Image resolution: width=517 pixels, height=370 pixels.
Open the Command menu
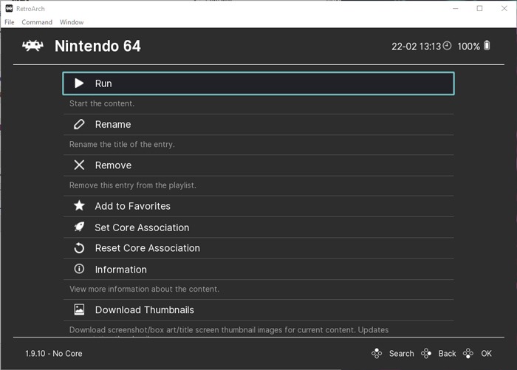[37, 22]
